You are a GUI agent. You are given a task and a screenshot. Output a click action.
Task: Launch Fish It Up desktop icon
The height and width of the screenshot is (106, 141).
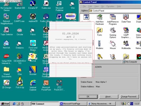click(20, 82)
